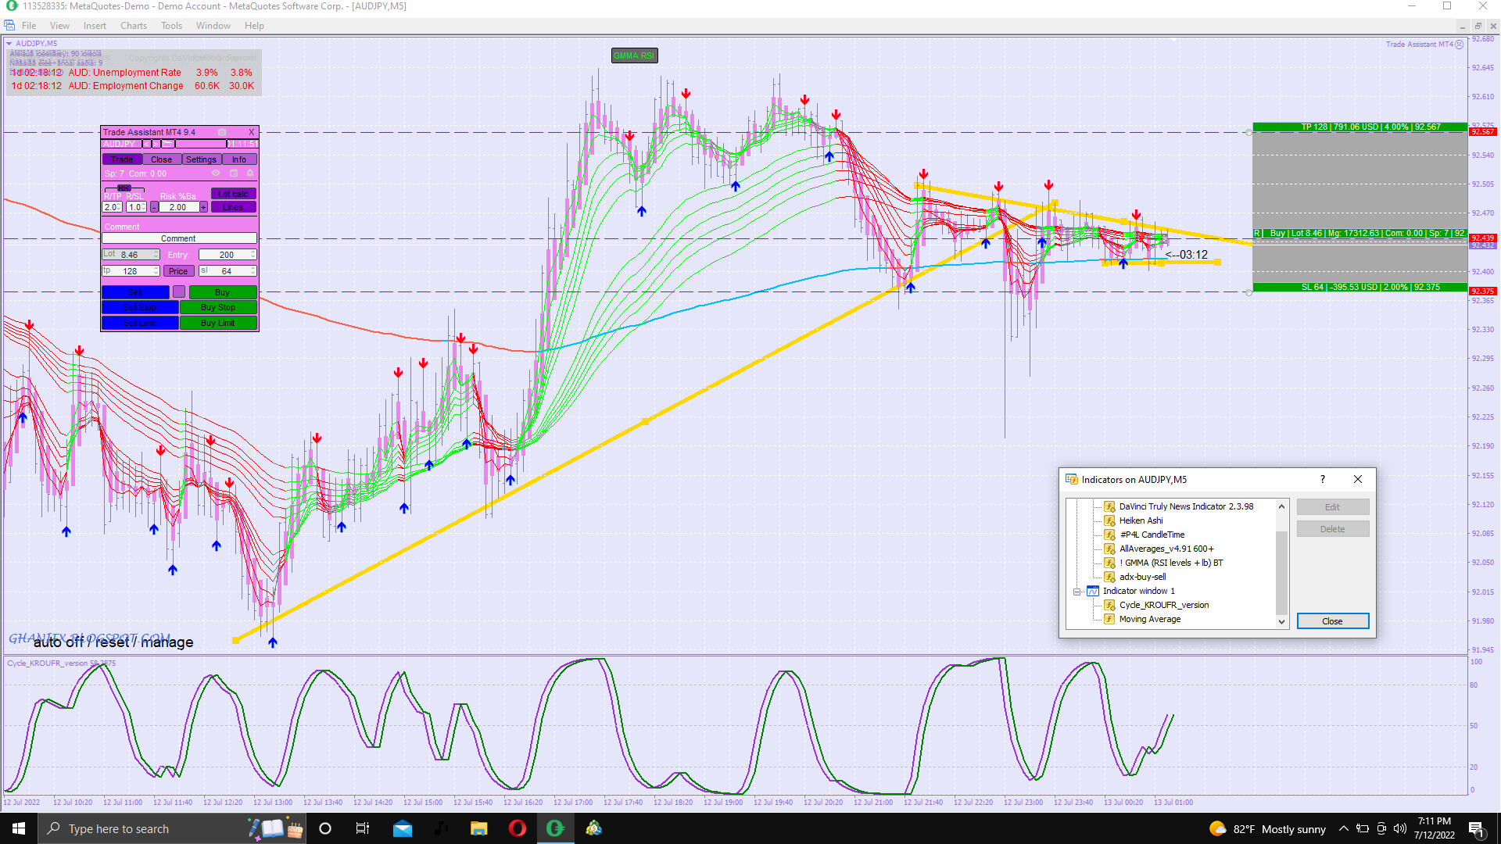This screenshot has height=844, width=1501.
Task: Click the bell alert icon in Trade Assistant
Action: pyautogui.click(x=250, y=173)
